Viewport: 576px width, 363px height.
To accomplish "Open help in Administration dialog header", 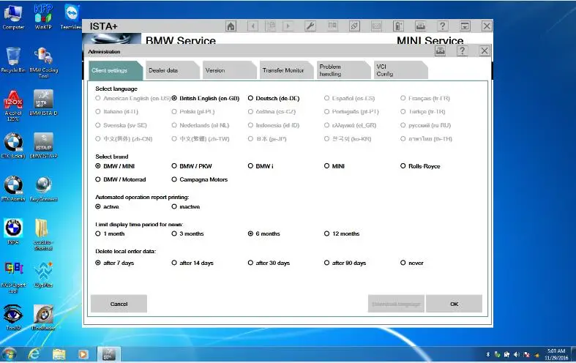I will pyautogui.click(x=462, y=51).
